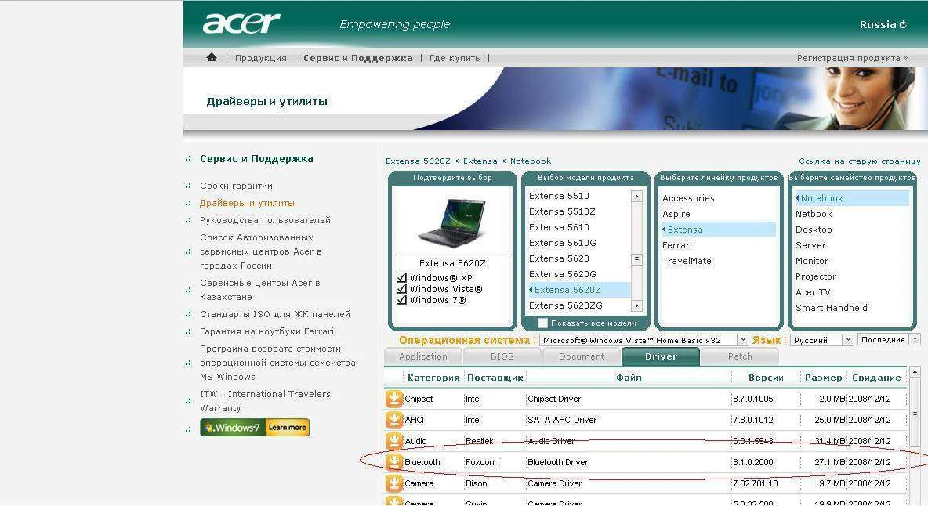Click the Регистрация продукта link
The height and width of the screenshot is (506, 928).
click(x=852, y=58)
